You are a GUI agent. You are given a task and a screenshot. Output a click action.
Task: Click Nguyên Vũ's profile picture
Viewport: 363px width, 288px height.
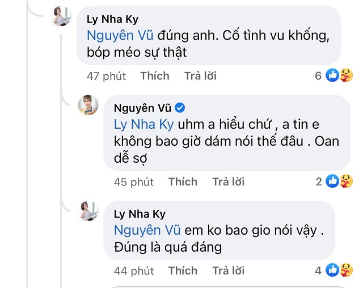tap(88, 105)
